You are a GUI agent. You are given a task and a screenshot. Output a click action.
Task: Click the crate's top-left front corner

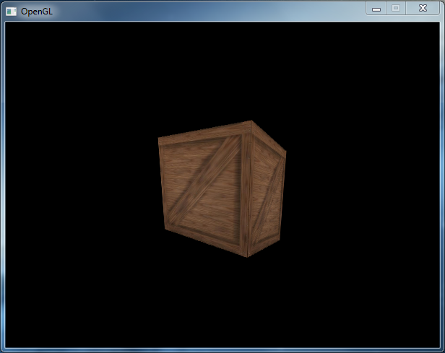[x=159, y=138]
